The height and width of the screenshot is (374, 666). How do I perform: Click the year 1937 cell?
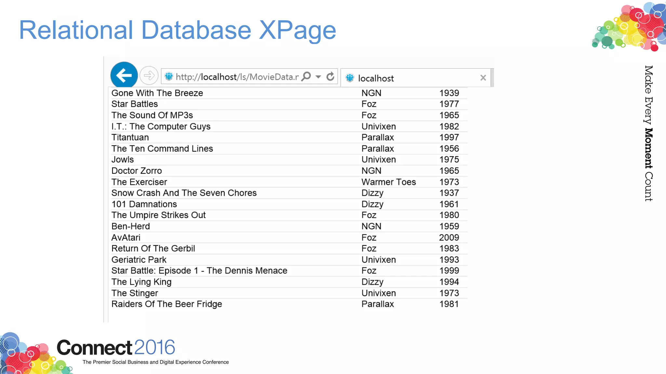click(x=449, y=193)
